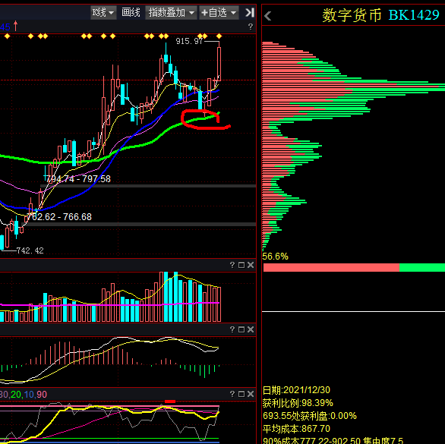Image resolution: width=445 pixels, height=444 pixels.
Task: Click the 画线 drawing tool button
Action: coord(131,12)
